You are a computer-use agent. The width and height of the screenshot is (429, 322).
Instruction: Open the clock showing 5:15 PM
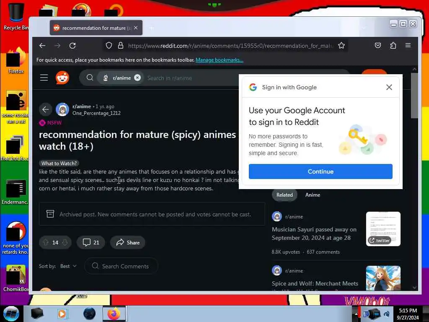point(408,314)
